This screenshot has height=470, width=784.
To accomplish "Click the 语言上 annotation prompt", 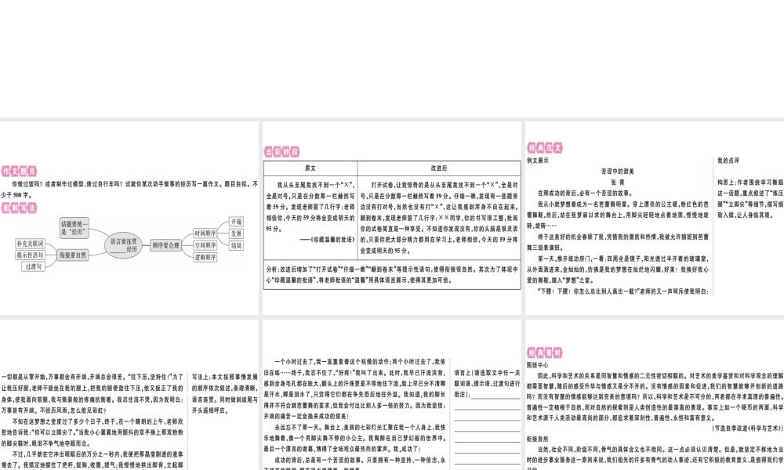I will click(x=487, y=383).
